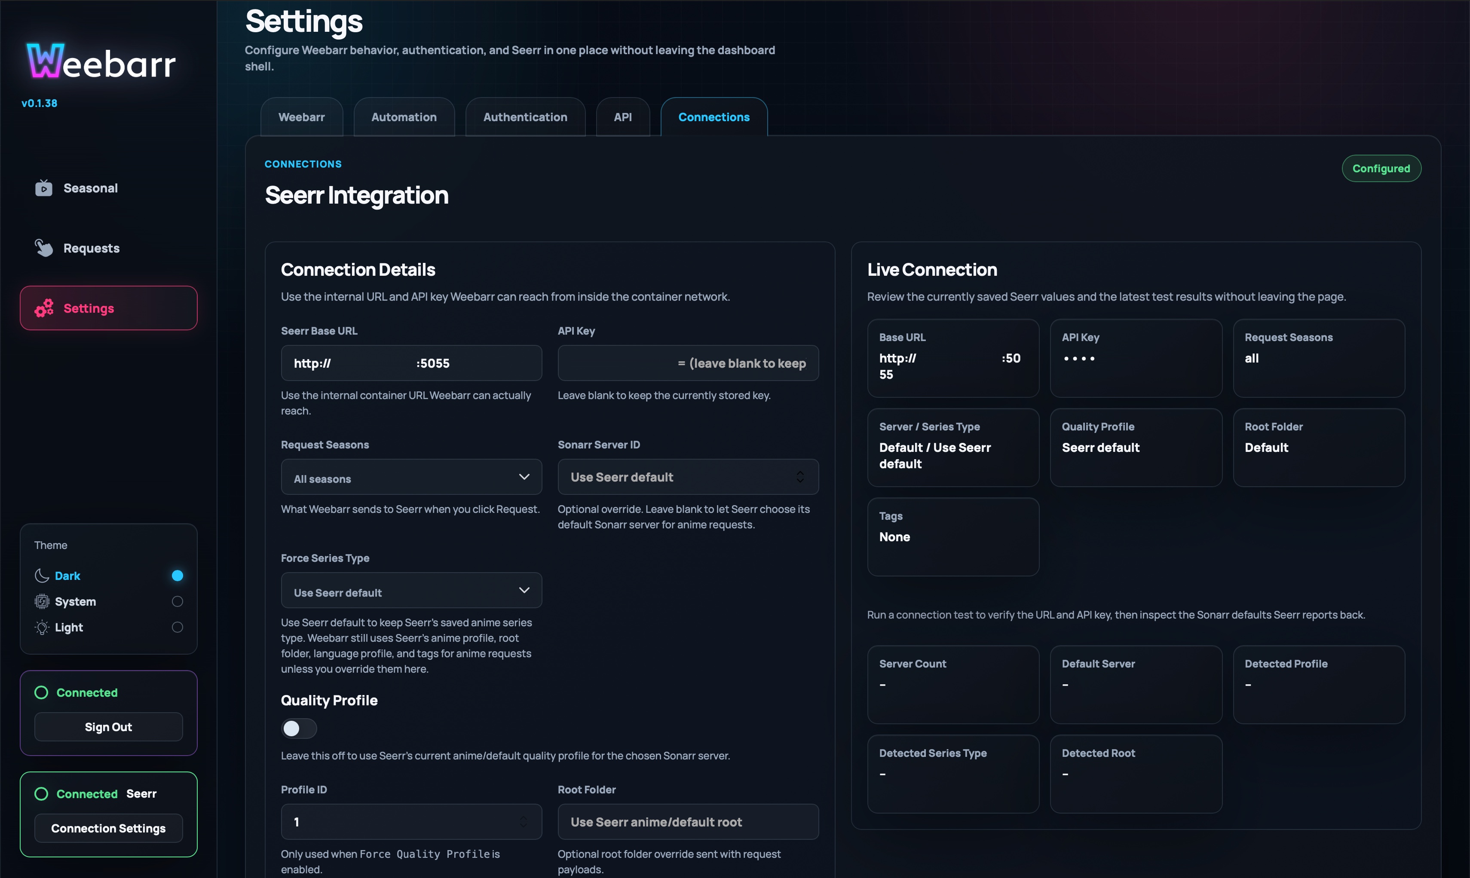The height and width of the screenshot is (878, 1470).
Task: Select the Dark theme radio button
Action: [177, 576]
